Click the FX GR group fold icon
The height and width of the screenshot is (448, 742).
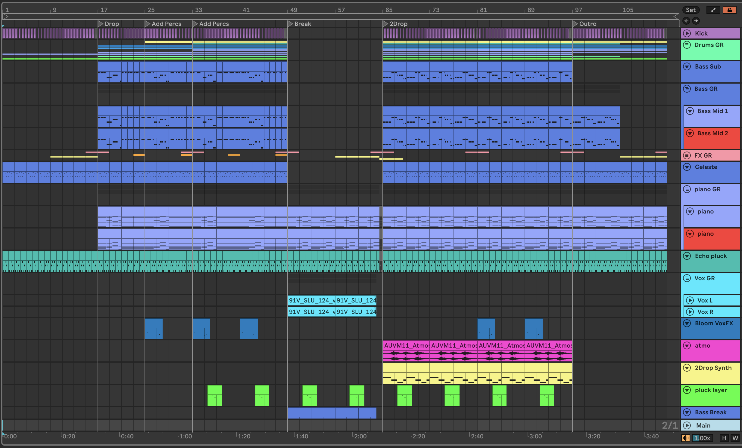pyautogui.click(x=687, y=155)
